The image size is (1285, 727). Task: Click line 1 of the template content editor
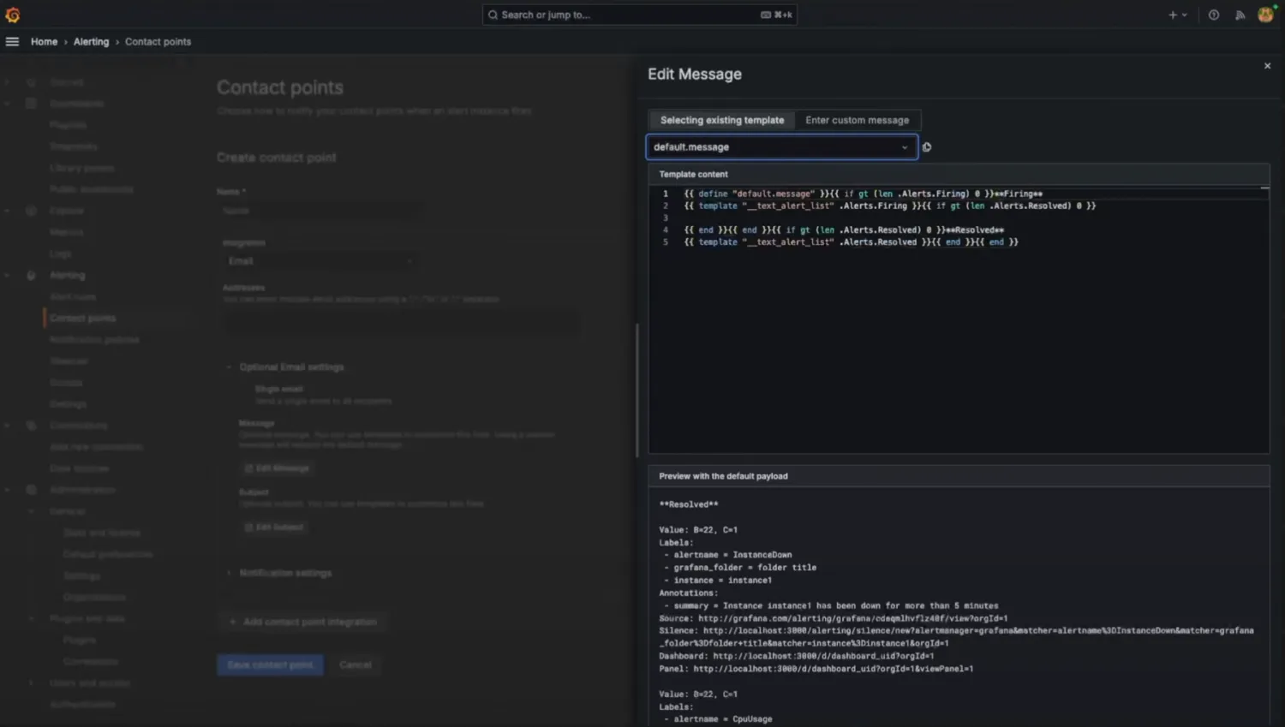click(862, 194)
